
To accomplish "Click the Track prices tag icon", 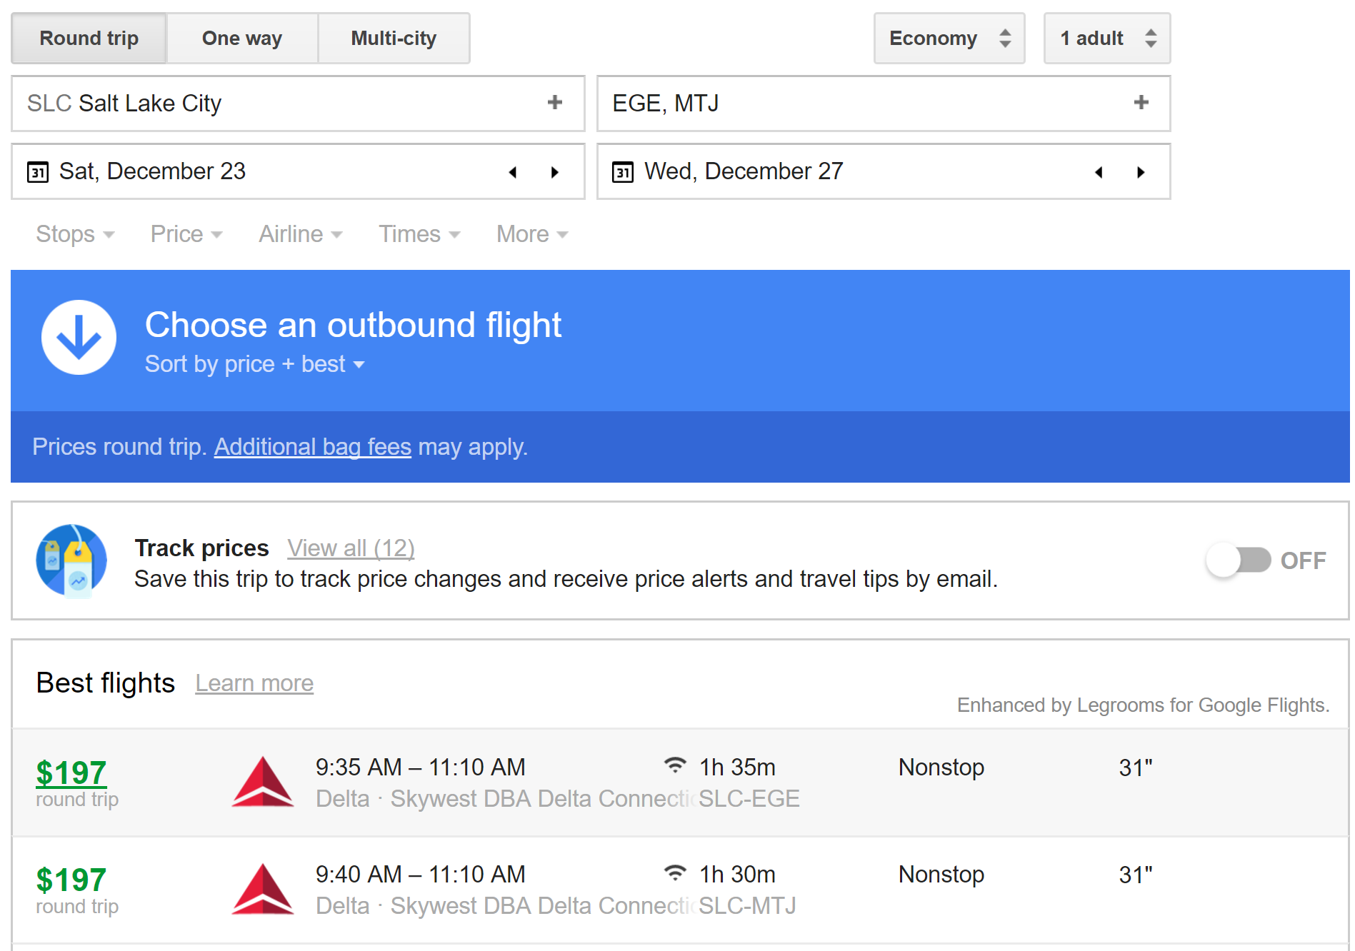I will pos(71,560).
